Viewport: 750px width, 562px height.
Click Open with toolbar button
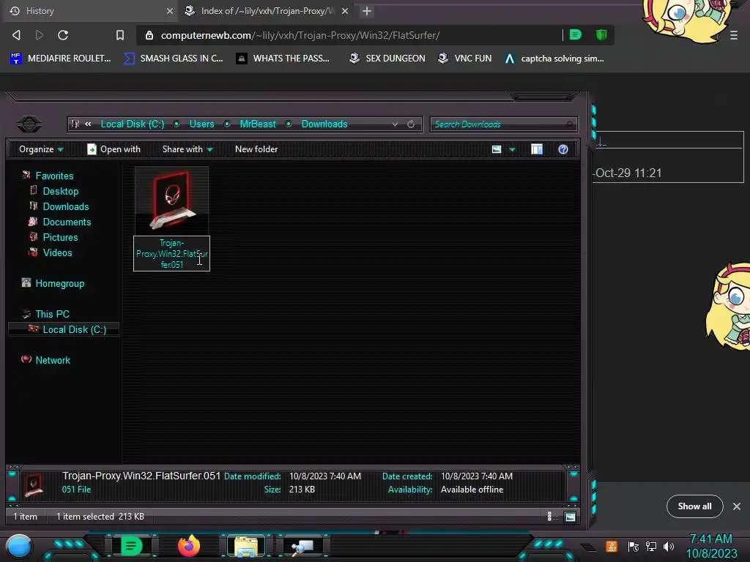click(114, 149)
